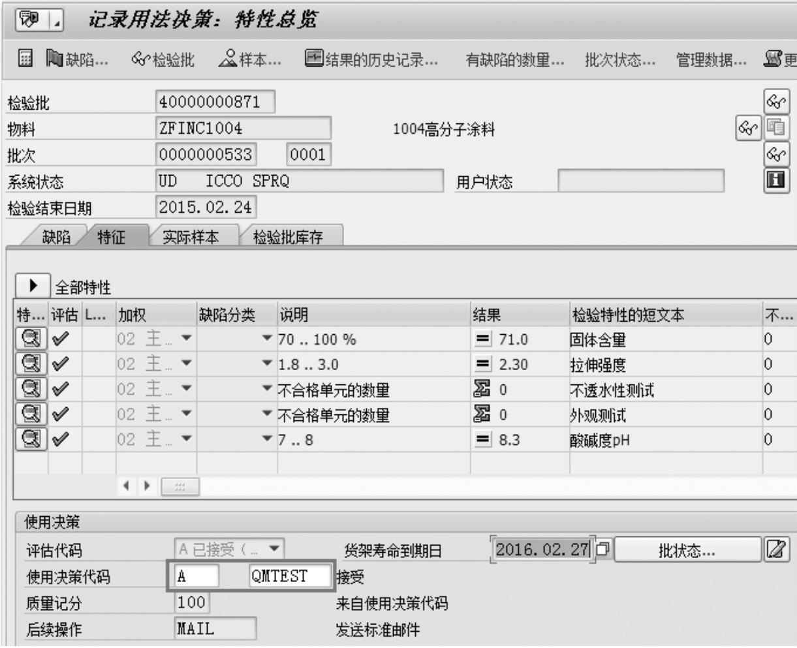Click the sum icon in 不透水性测试 row

click(x=483, y=390)
